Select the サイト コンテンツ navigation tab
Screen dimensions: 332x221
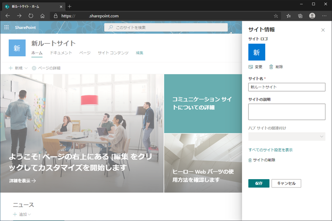(113, 53)
